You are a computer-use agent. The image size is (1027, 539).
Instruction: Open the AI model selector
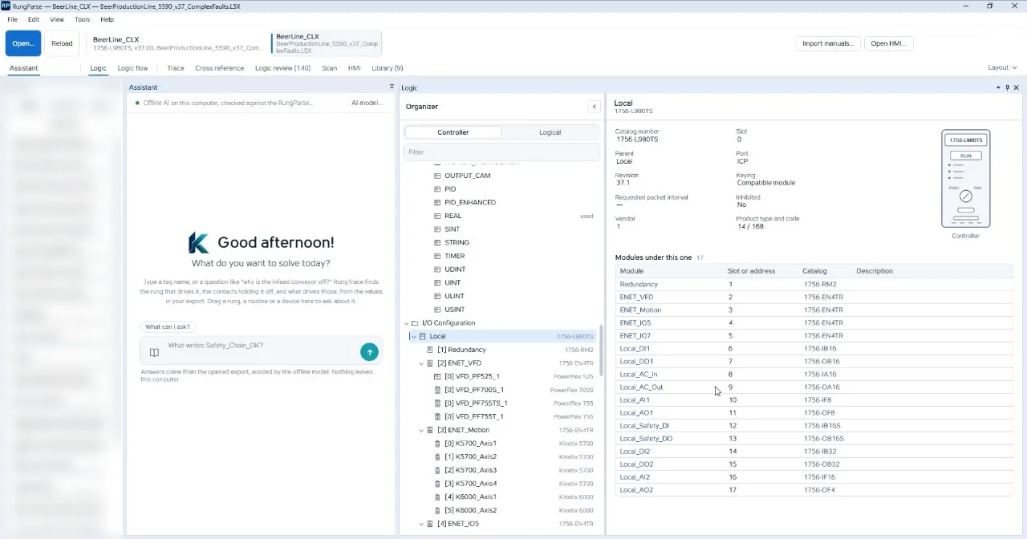(x=367, y=103)
